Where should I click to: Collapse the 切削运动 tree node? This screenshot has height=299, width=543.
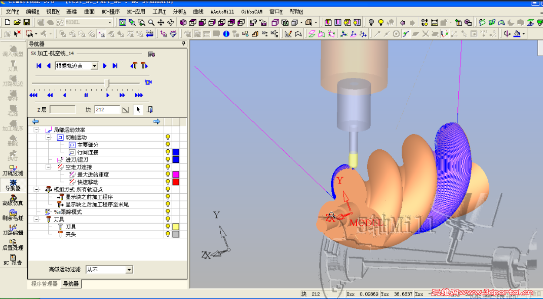pyautogui.click(x=48, y=138)
